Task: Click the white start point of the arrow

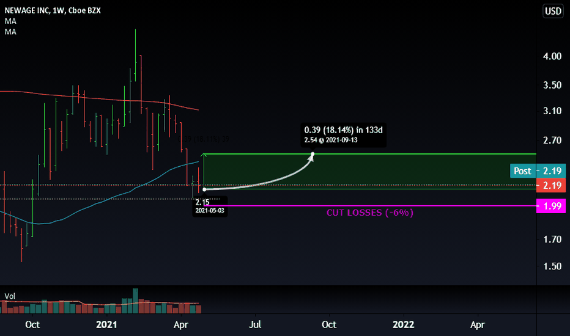Action: point(204,189)
